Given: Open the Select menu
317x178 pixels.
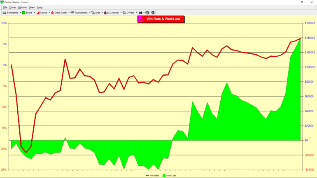Looking at the screenshot, I should click(x=32, y=7).
